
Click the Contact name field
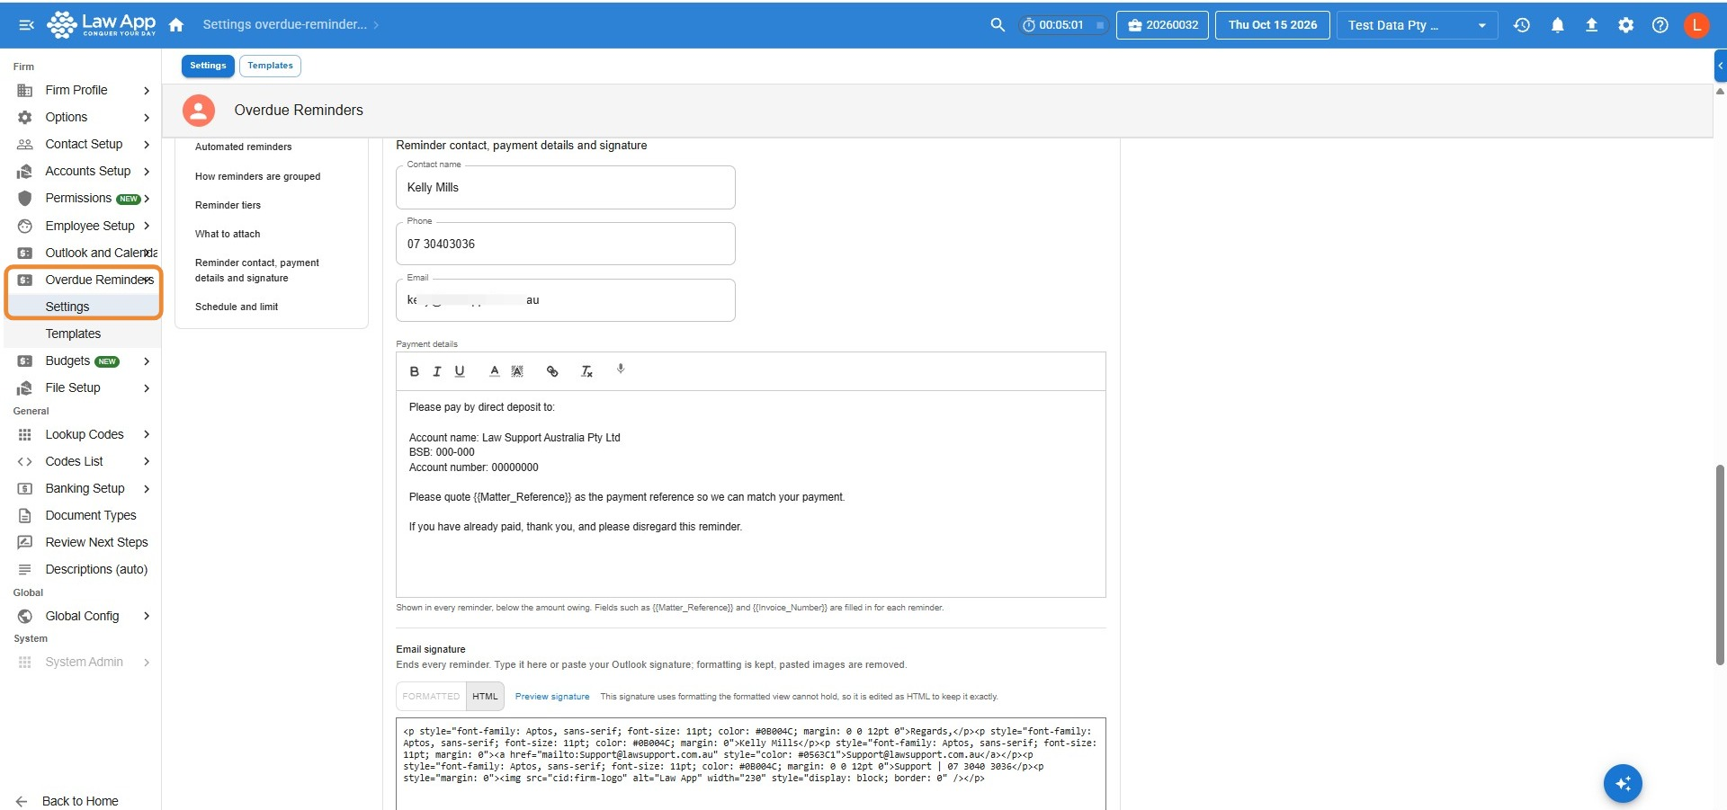coord(566,188)
